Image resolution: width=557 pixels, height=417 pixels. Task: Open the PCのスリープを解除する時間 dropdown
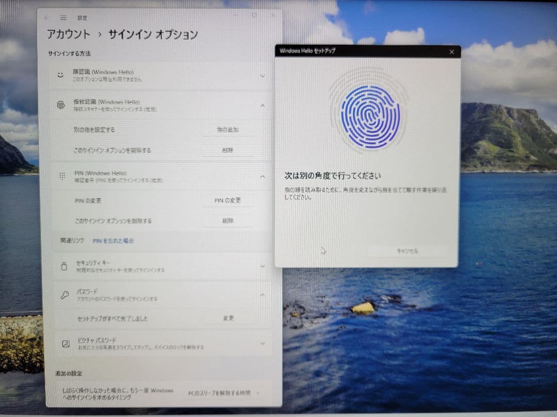point(222,392)
